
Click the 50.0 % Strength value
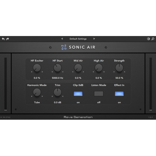point(119,78)
